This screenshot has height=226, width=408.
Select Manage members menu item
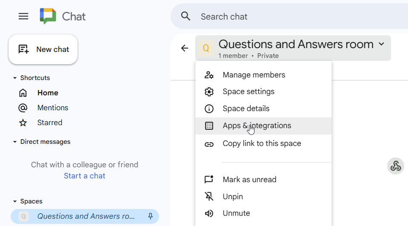pos(263,75)
